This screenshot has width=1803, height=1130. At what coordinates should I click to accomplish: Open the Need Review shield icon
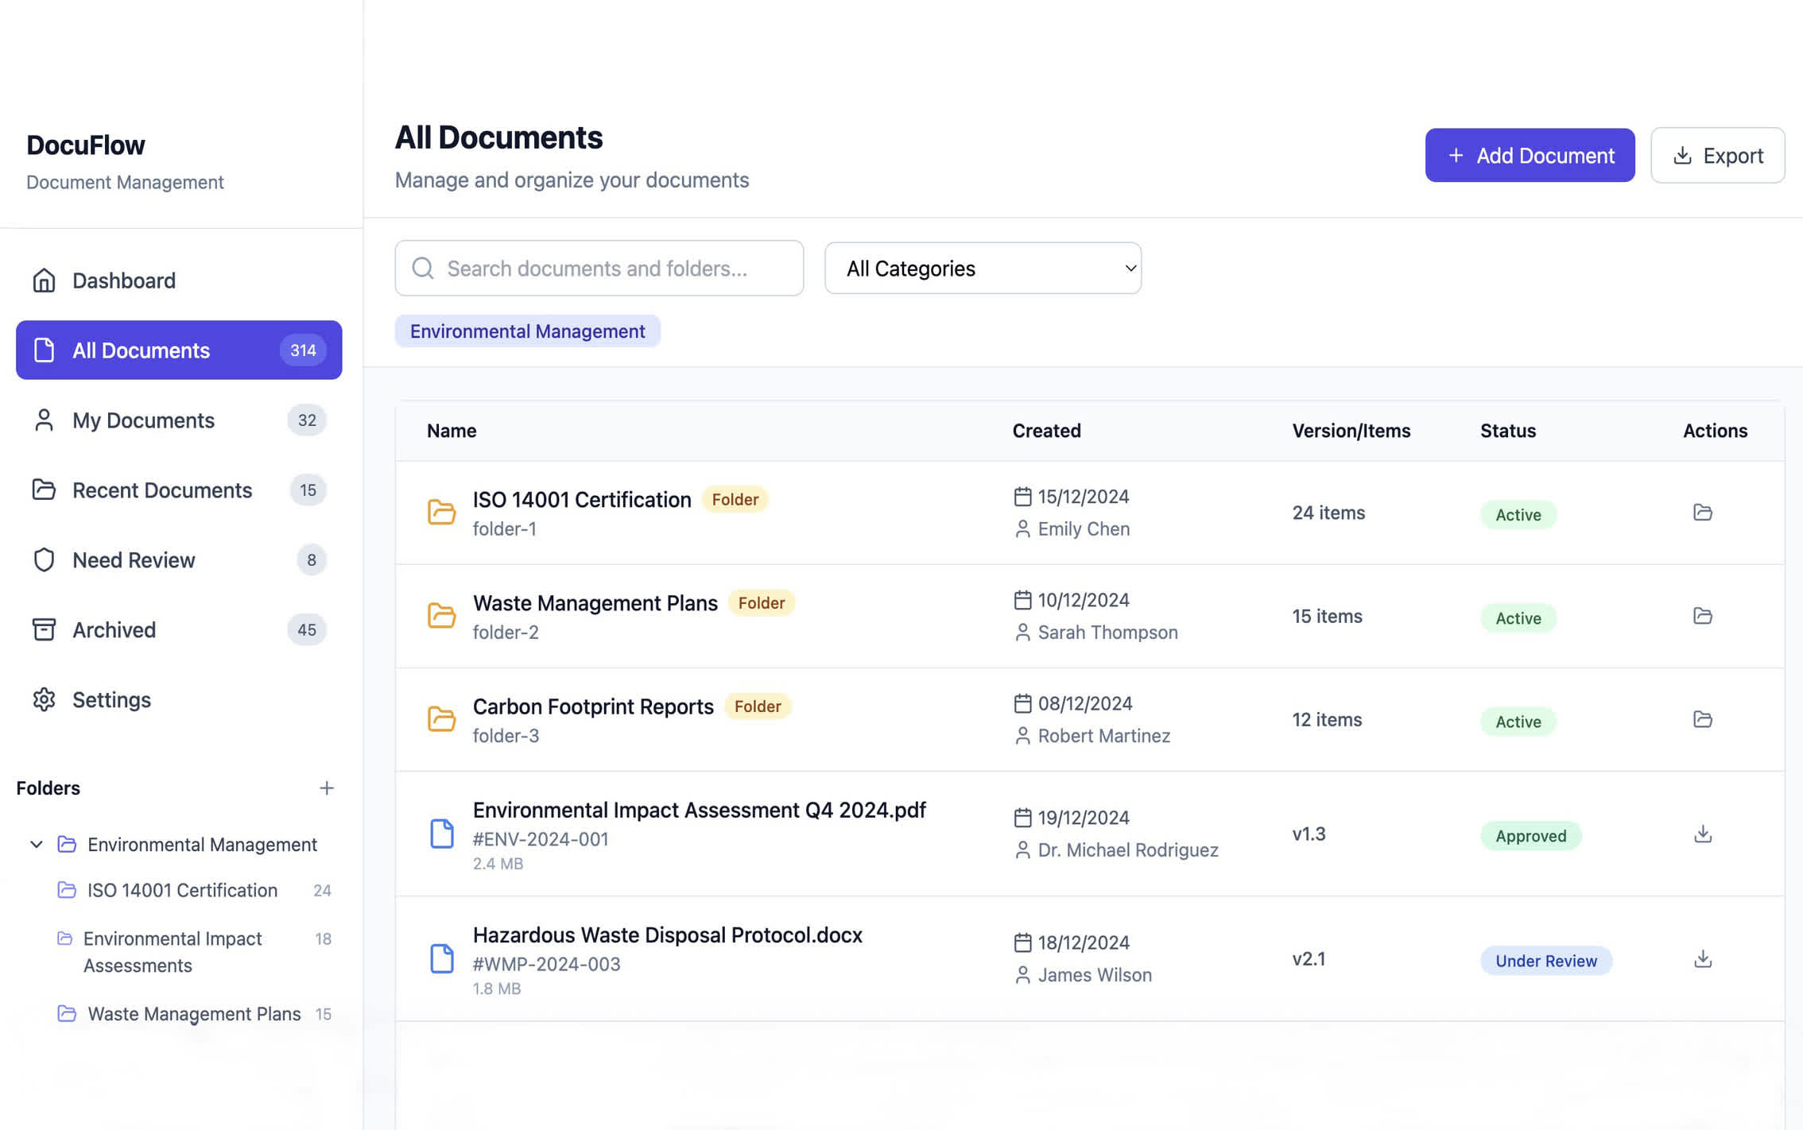[44, 560]
